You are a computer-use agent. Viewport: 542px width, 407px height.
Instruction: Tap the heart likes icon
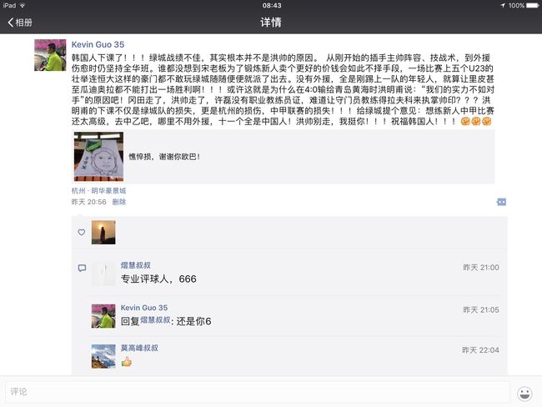click(81, 233)
